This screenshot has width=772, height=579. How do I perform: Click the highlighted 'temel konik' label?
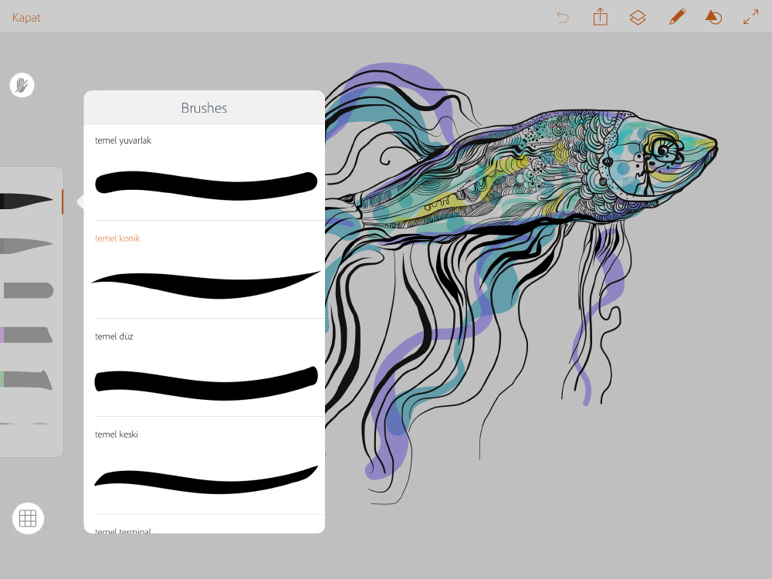(x=117, y=239)
